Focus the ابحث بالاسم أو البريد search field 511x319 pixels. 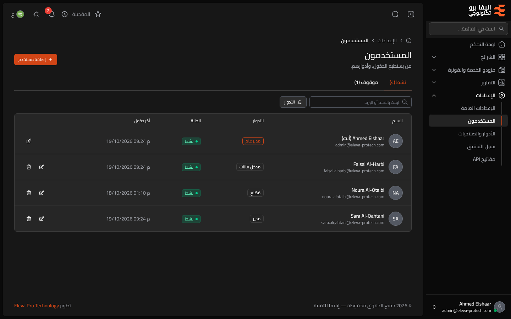coord(361,102)
